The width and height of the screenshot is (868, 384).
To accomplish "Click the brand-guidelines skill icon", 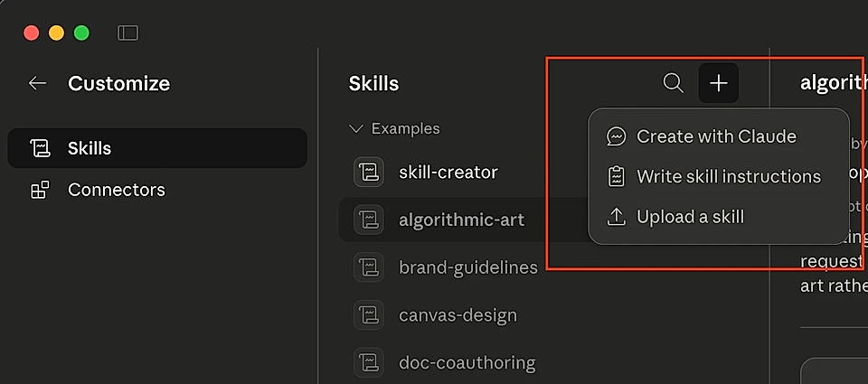I will pyautogui.click(x=368, y=267).
